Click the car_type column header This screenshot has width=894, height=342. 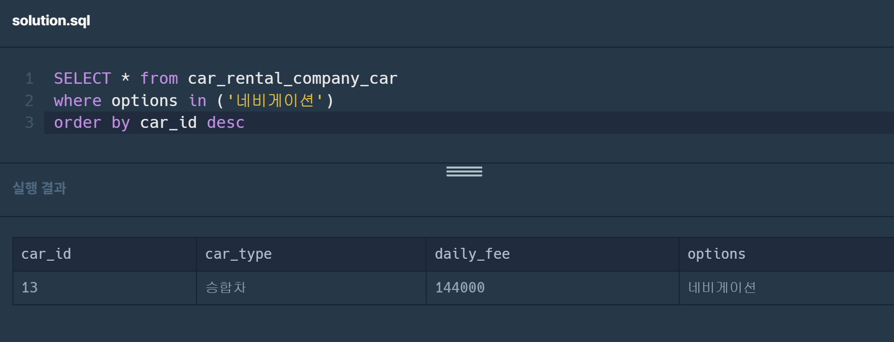point(238,254)
